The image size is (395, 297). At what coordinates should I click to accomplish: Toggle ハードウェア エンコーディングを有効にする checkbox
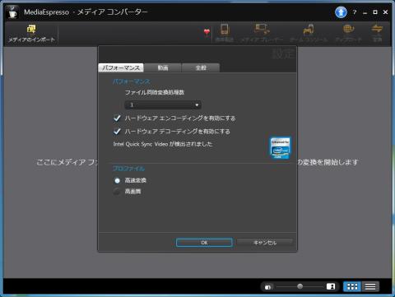[117, 118]
